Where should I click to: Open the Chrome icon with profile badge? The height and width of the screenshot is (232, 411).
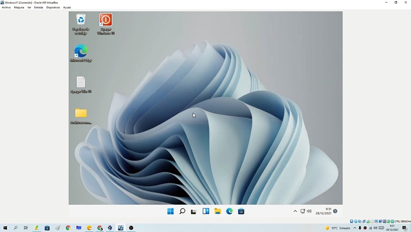tap(100, 228)
